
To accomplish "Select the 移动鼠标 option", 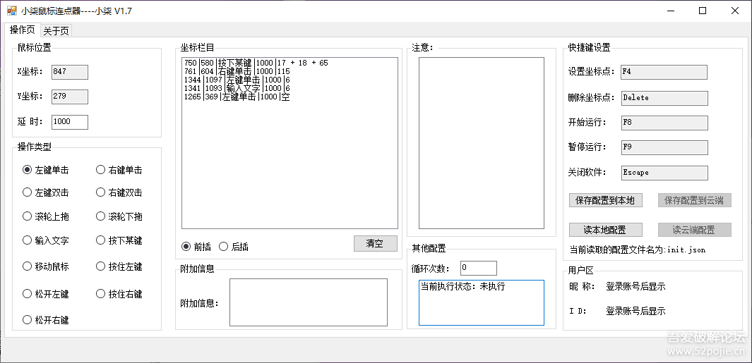I will coord(46,266).
